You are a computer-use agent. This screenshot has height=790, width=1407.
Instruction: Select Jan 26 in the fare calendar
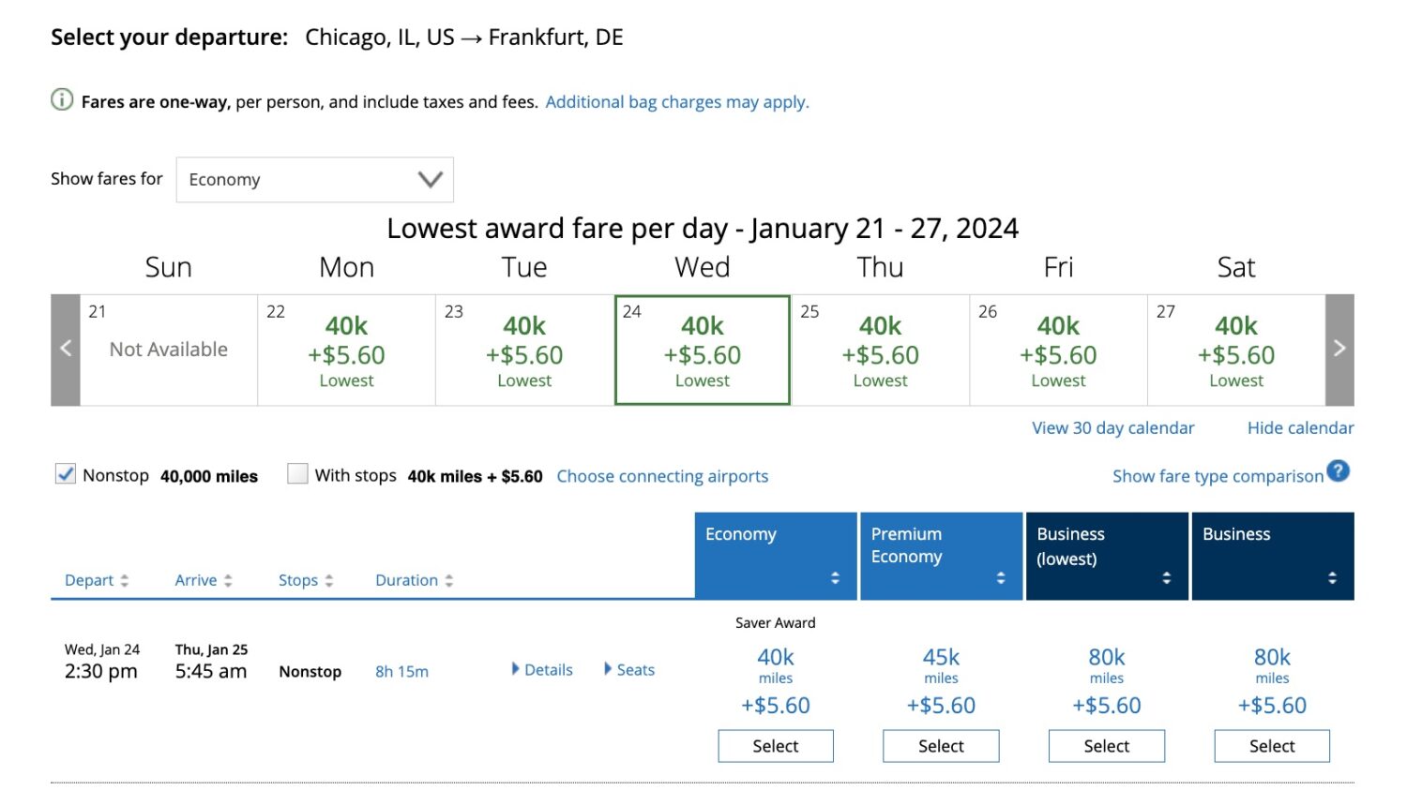click(1058, 350)
